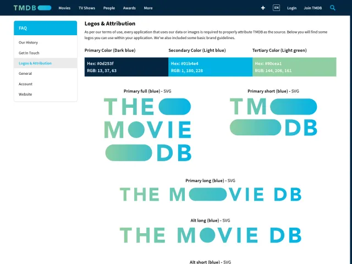Select the FAQ sidebar header
Screen dimensions: 352x264
pyautogui.click(x=45, y=28)
